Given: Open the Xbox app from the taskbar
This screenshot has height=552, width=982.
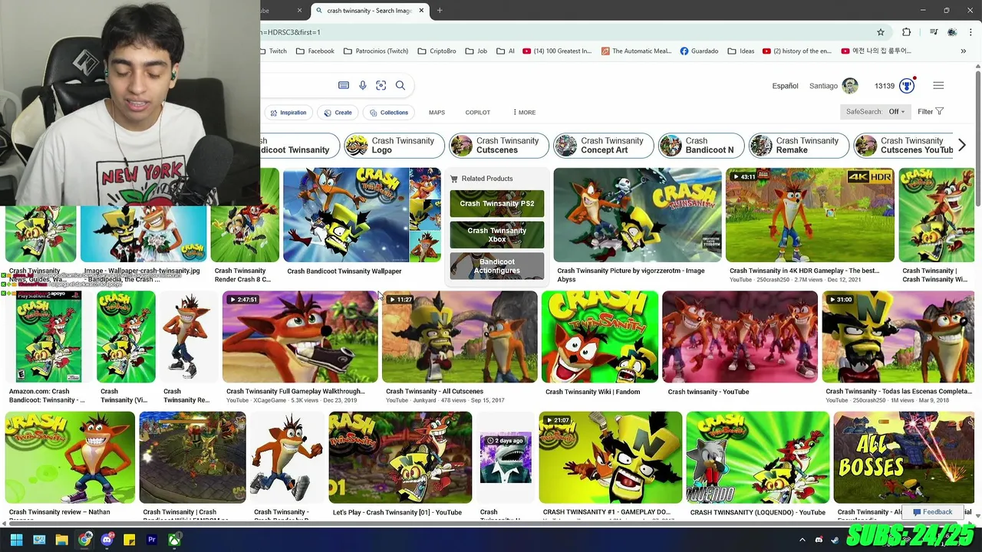Looking at the screenshot, I should [175, 540].
